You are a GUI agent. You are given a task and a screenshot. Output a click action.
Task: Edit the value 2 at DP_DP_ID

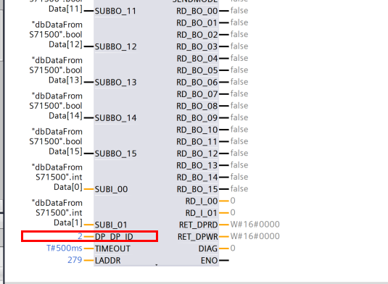(x=80, y=236)
